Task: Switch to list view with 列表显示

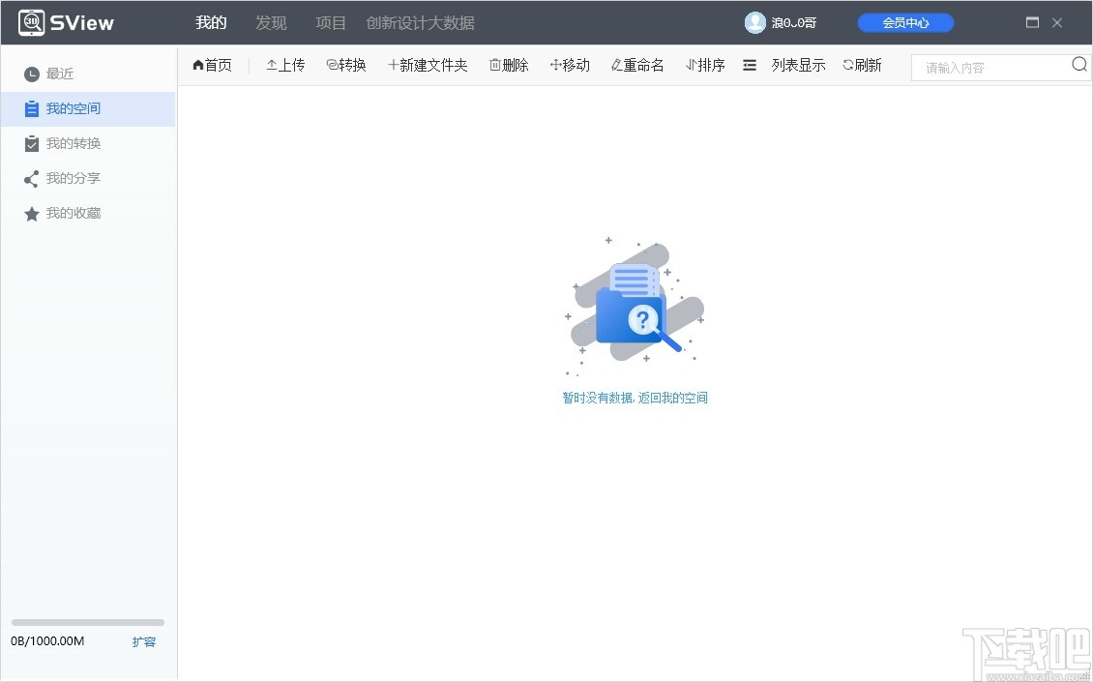Action: (797, 65)
